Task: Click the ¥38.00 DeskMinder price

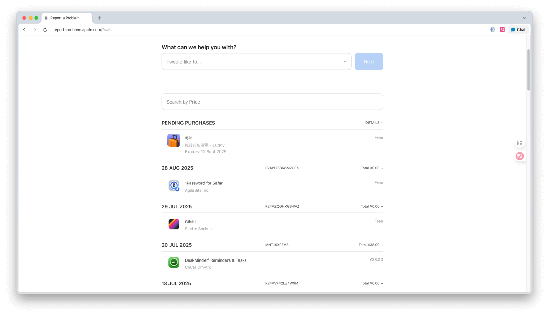Action: [x=376, y=260]
